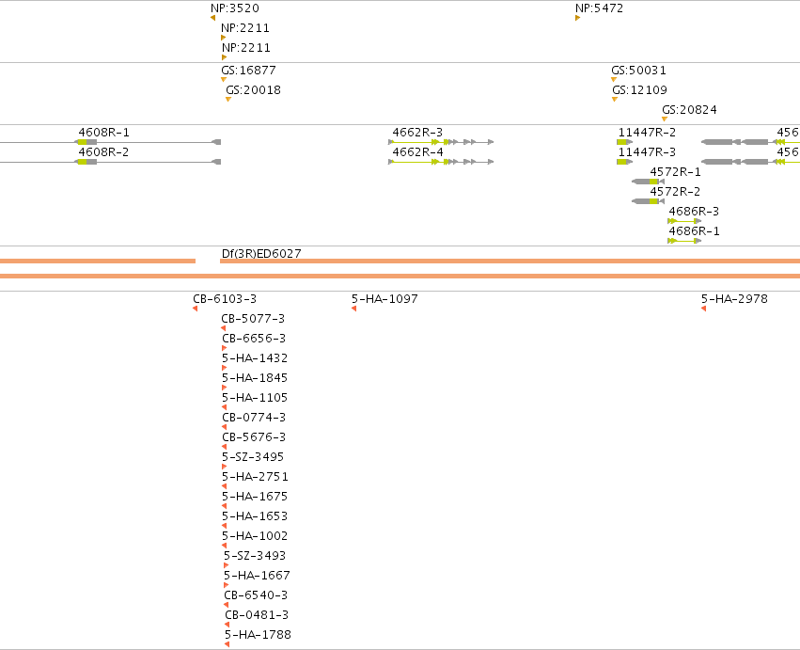Select the 4686R-1 transcript glyph

[x=684, y=241]
